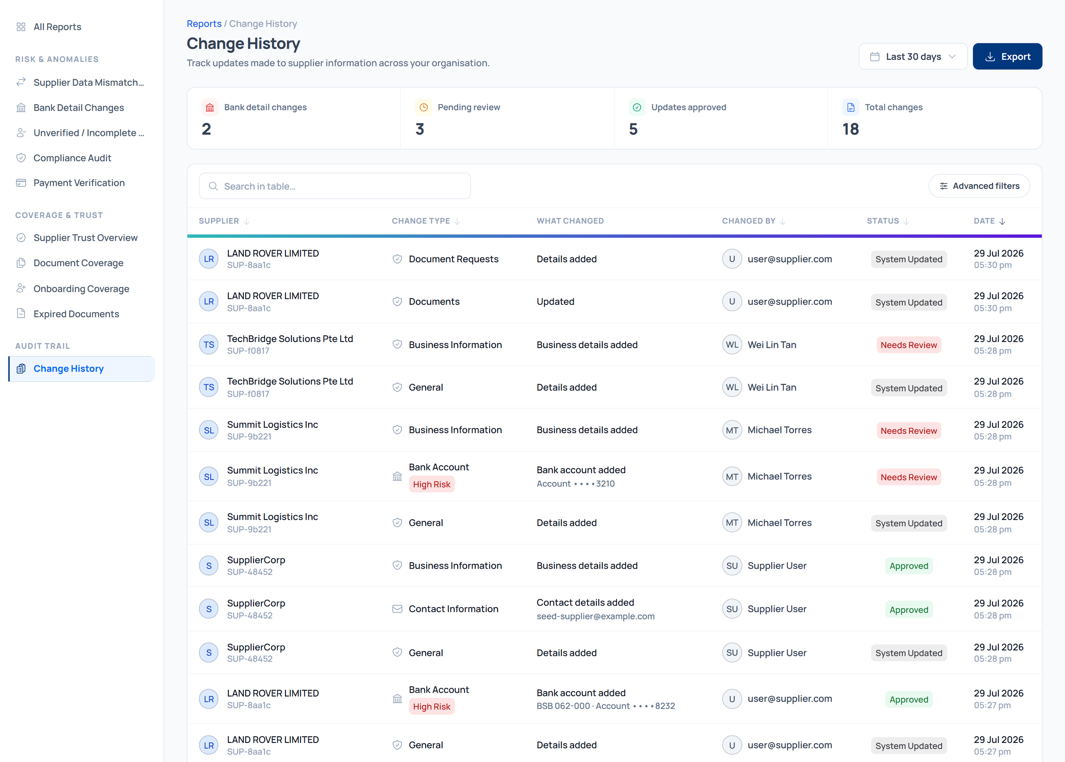Click the TS avatar for TechBridge Business Information row
Image resolution: width=1065 pixels, height=762 pixels.
point(209,345)
